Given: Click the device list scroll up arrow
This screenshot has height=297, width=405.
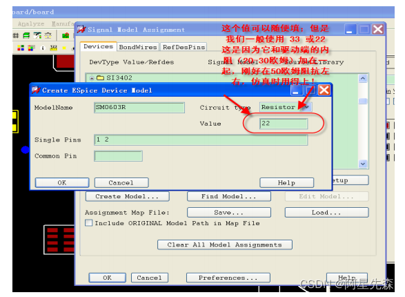Looking at the screenshot, I should (x=363, y=78).
